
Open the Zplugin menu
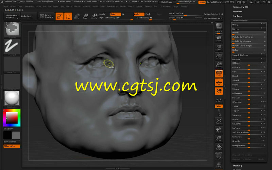click(175, 6)
